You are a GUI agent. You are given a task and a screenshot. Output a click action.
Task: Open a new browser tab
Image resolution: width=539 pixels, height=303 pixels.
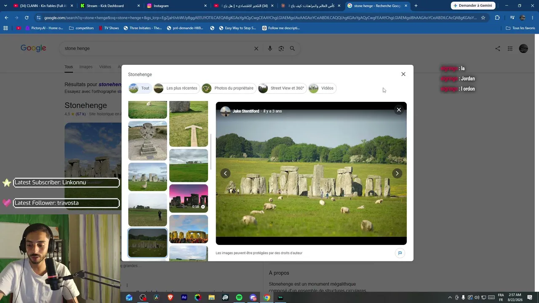pos(416,5)
